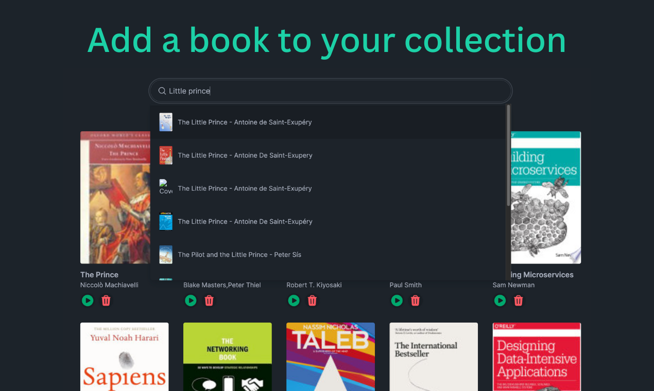Open The Prince book cover
Viewport: 654px width, 391px height.
pos(115,198)
